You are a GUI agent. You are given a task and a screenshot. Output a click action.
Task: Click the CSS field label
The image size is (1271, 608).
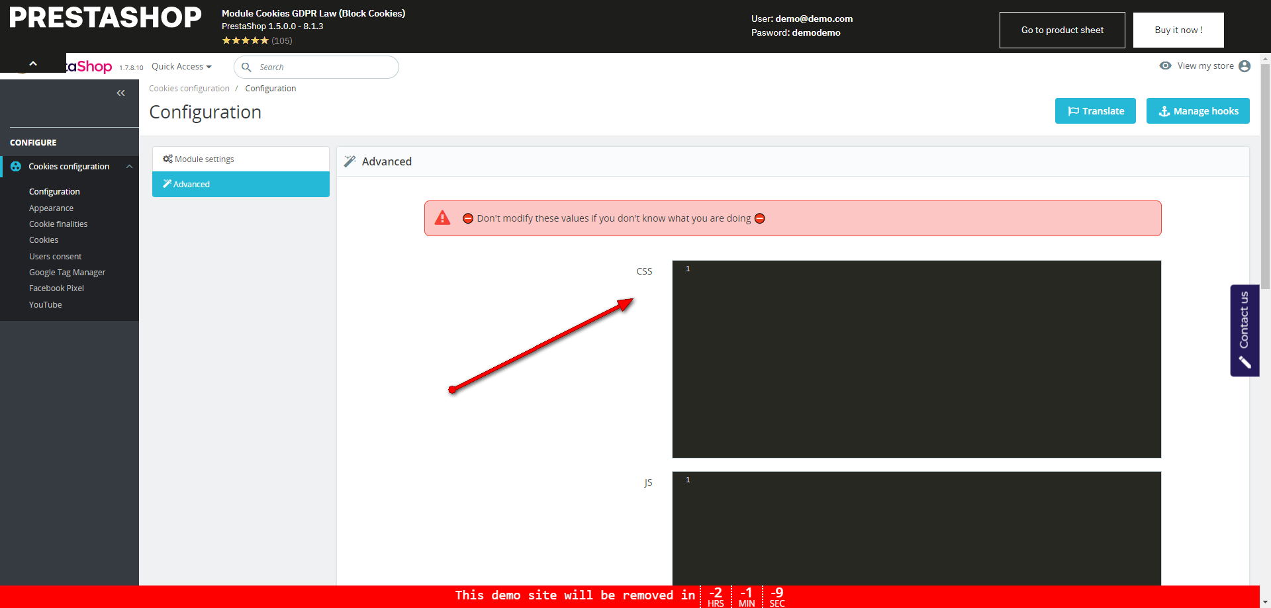pos(644,271)
